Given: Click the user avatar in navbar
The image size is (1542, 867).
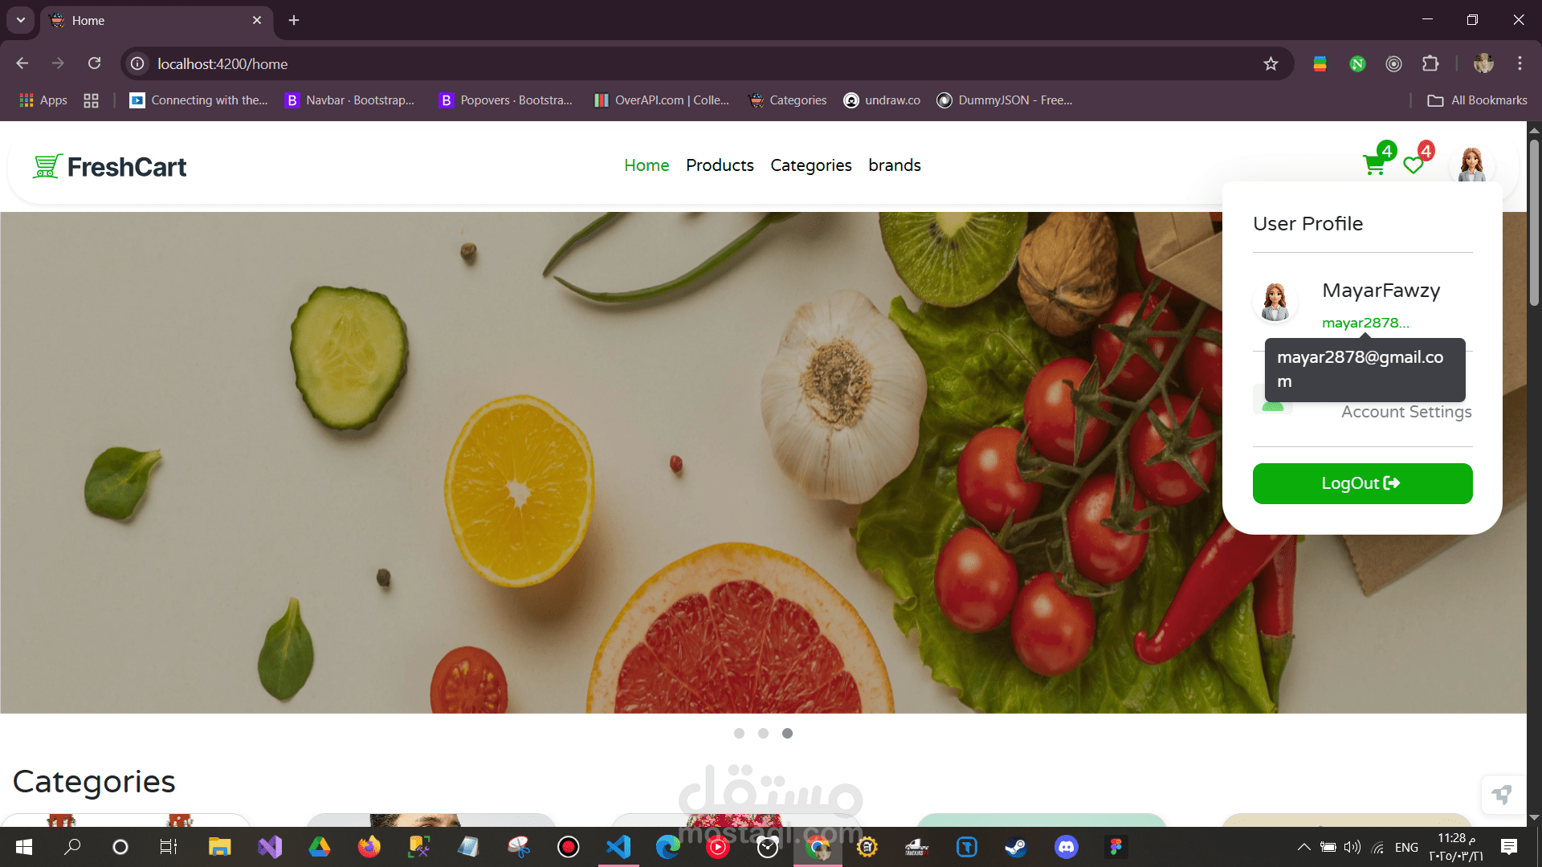Looking at the screenshot, I should point(1471,165).
